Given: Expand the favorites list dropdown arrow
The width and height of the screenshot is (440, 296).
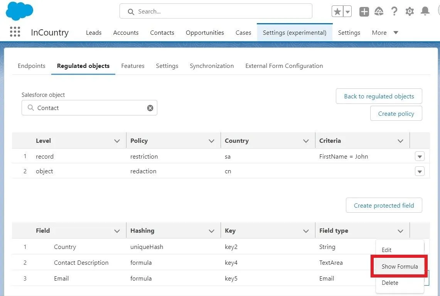Looking at the screenshot, I should (x=347, y=12).
